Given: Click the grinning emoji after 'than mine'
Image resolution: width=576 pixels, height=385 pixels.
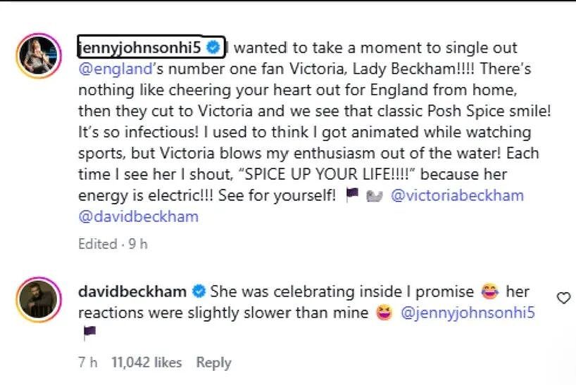Looking at the screenshot, I should 384,313.
